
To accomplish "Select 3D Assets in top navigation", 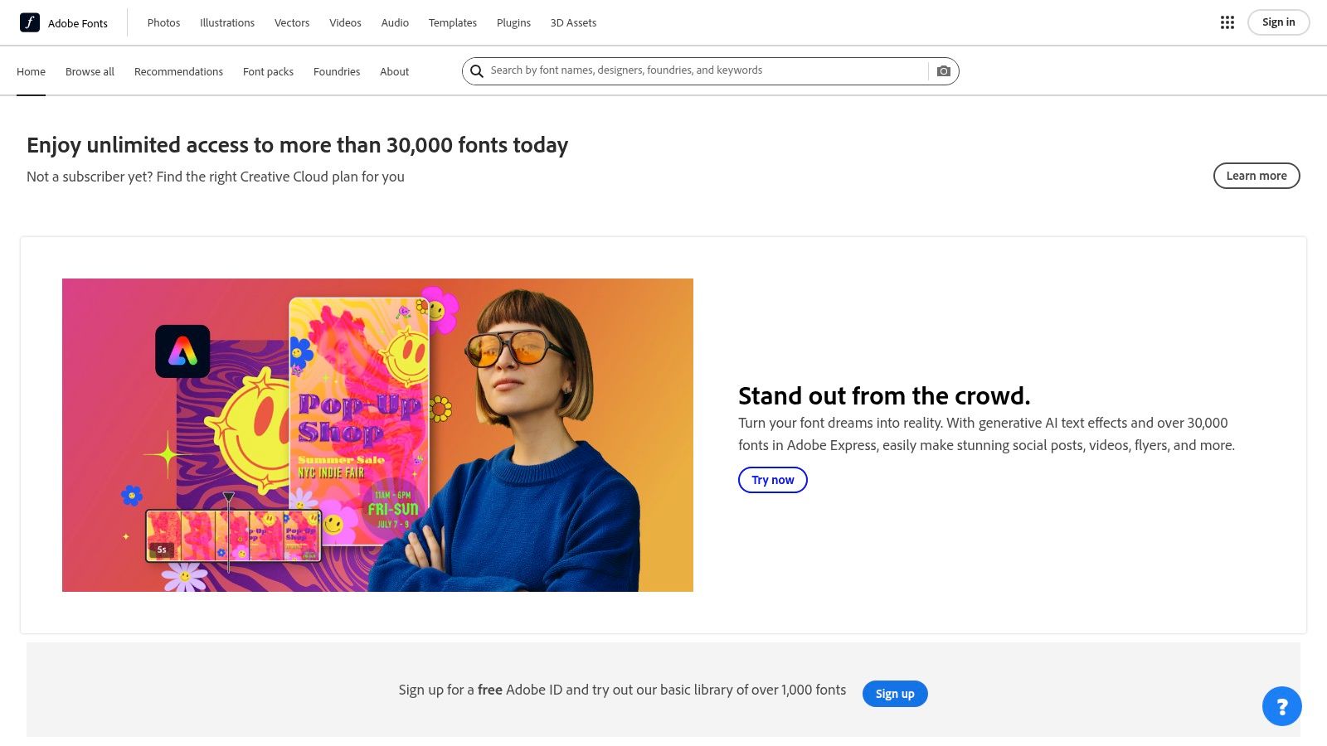I will (573, 22).
